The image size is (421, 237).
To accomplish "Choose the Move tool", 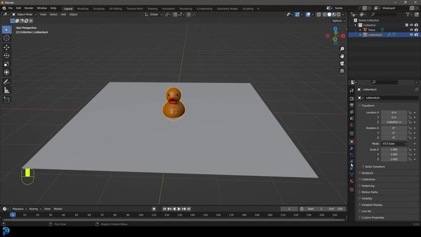I will [7, 47].
